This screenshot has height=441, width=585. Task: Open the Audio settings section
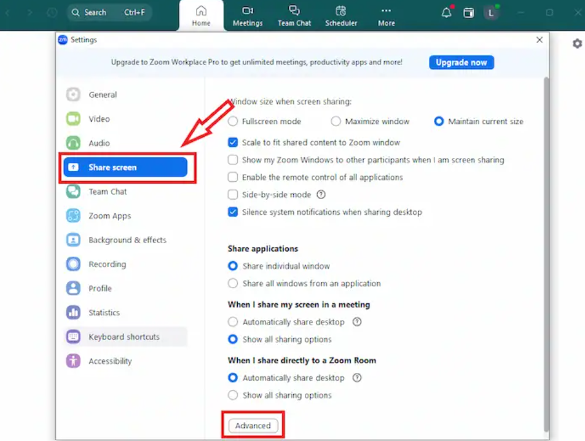tap(125, 143)
